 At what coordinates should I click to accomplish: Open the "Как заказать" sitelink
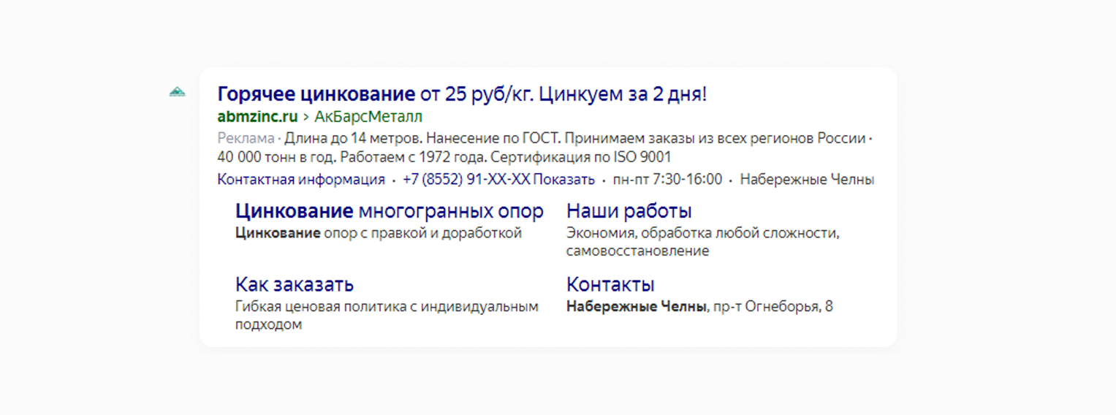[294, 284]
